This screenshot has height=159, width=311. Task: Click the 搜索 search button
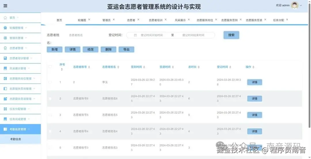[x=231, y=35]
